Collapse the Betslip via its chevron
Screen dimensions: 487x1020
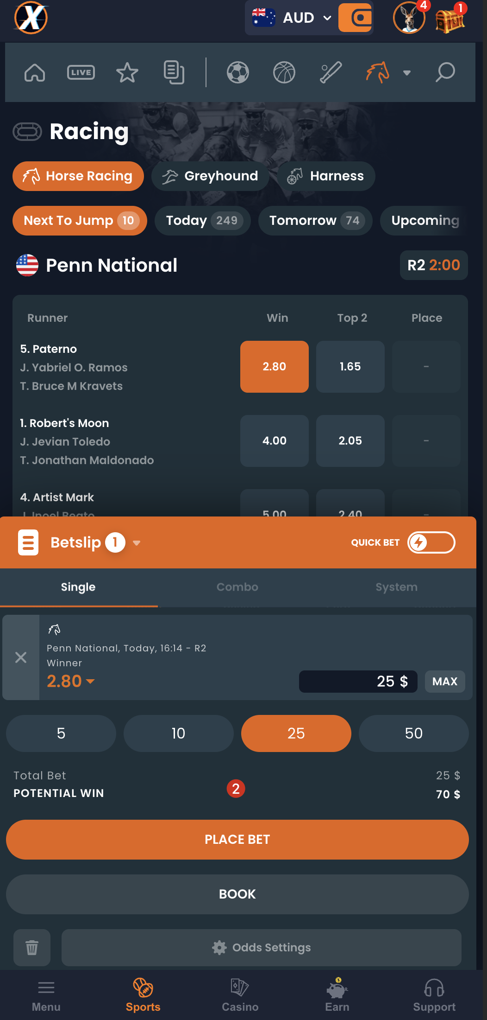click(136, 542)
